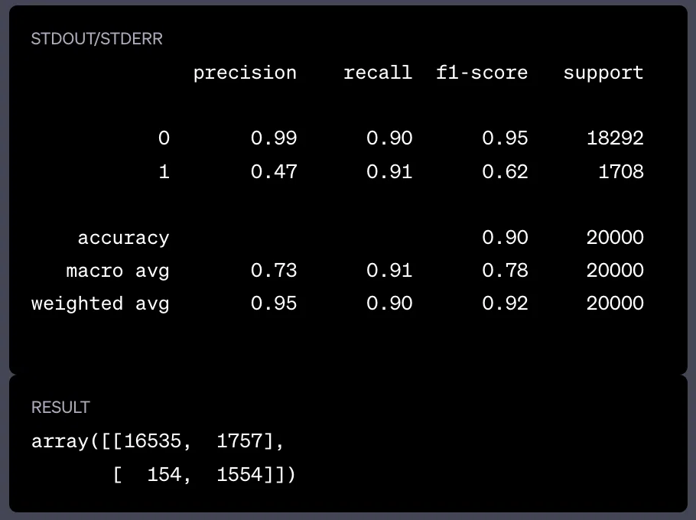Click class 1 precision value 0.47
Image resolution: width=696 pixels, height=520 pixels.
pyautogui.click(x=274, y=172)
